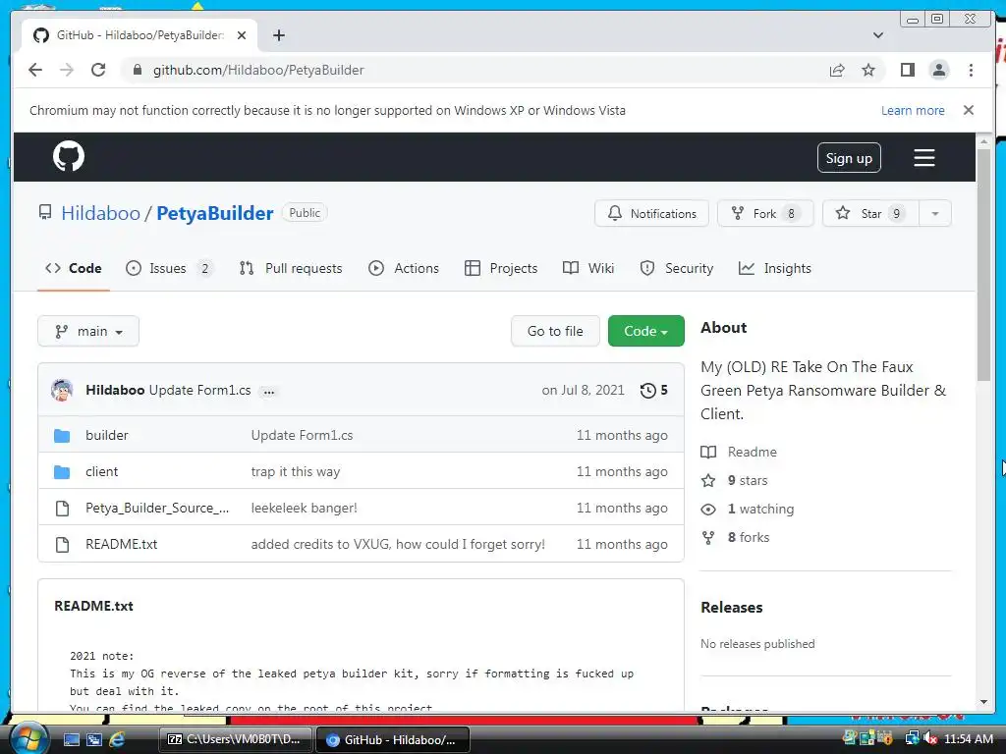
Task: Open the main branch dropdown
Action: tap(88, 331)
